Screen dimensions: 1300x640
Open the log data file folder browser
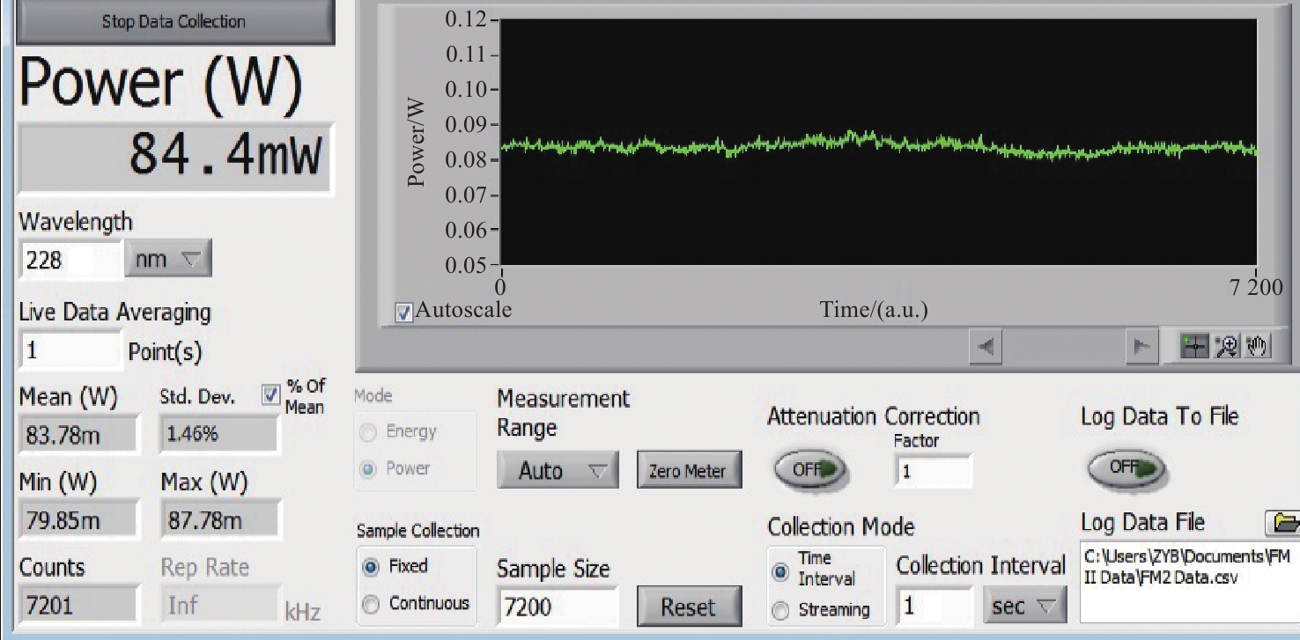(x=1285, y=523)
